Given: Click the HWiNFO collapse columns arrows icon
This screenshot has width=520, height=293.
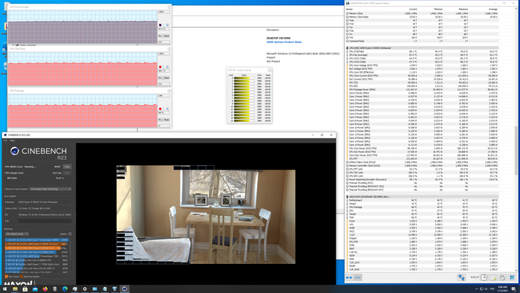Looking at the screenshot, I should [x=357, y=277].
